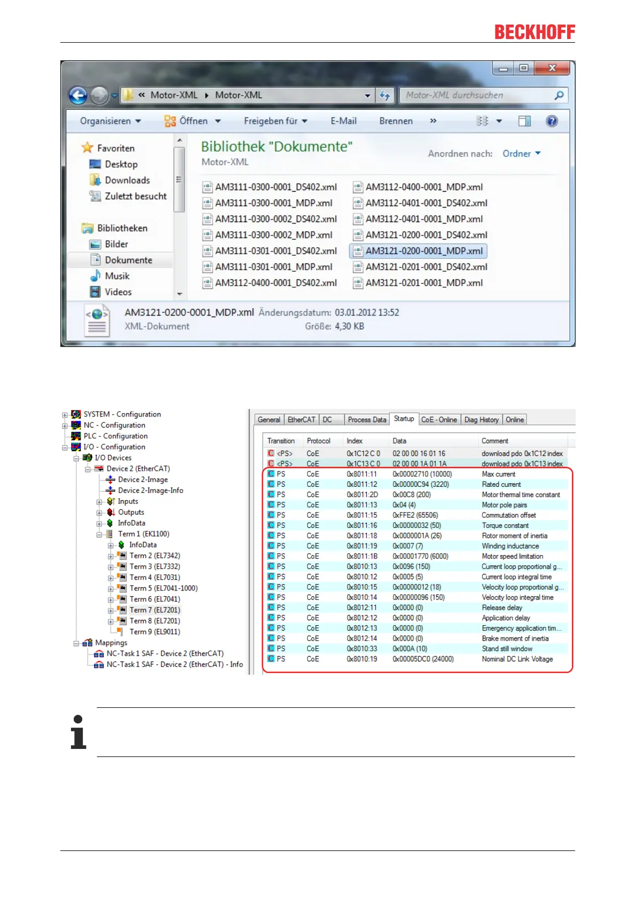Open the Explorer help icon
Screen dimensions: 636x899
point(552,121)
